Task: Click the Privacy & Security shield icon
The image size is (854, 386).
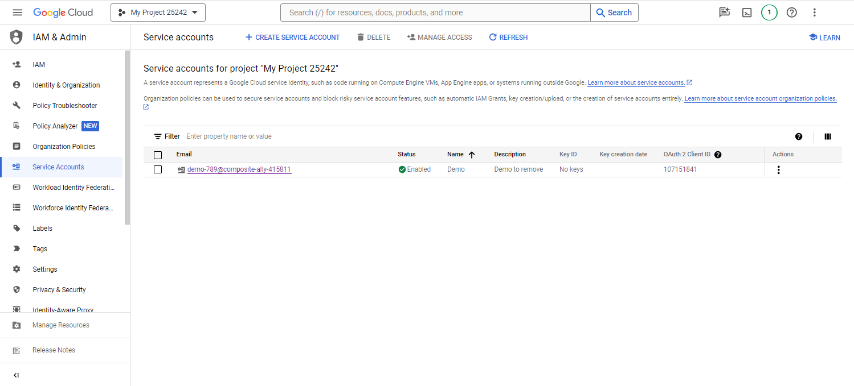Action: (x=17, y=290)
